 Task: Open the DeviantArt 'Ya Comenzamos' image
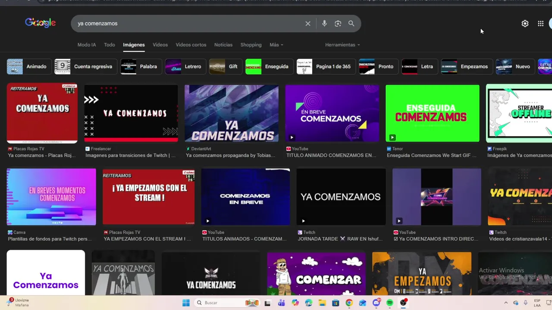232,113
